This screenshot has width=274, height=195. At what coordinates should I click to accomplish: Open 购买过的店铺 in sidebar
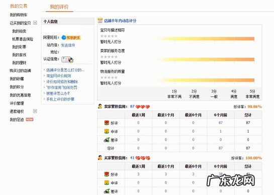(x=20, y=70)
